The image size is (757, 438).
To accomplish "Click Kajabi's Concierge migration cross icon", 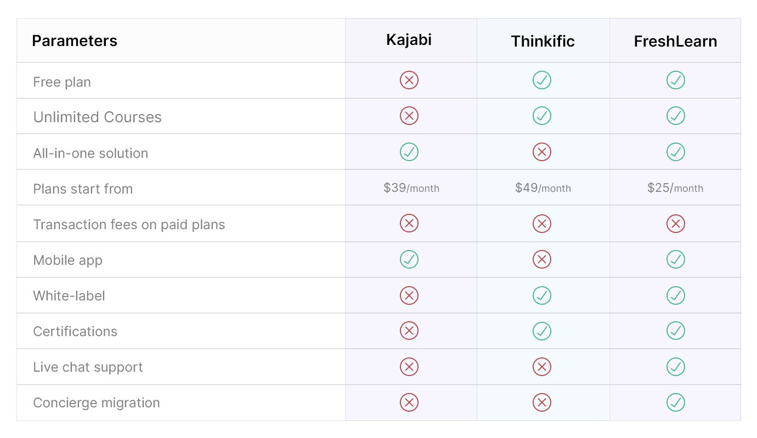I will pyautogui.click(x=409, y=402).
